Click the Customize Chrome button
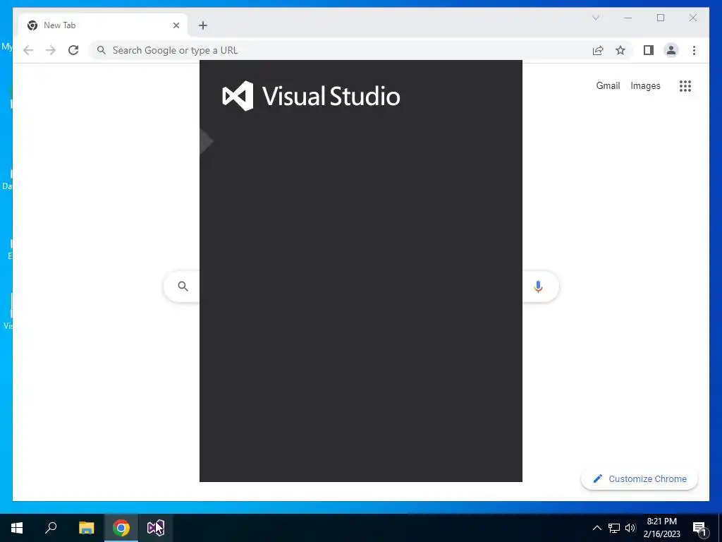Screen dimensions: 722x542 pos(639,479)
